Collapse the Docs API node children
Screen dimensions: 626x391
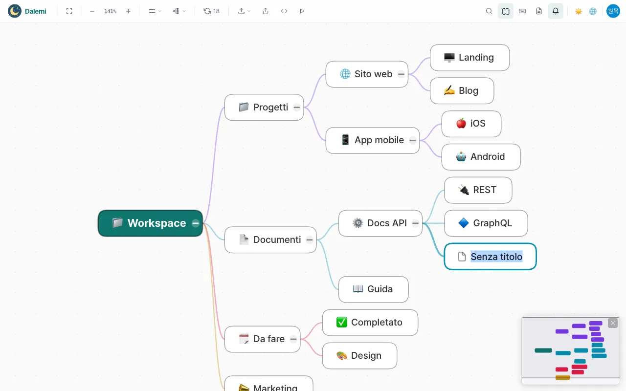point(415,223)
